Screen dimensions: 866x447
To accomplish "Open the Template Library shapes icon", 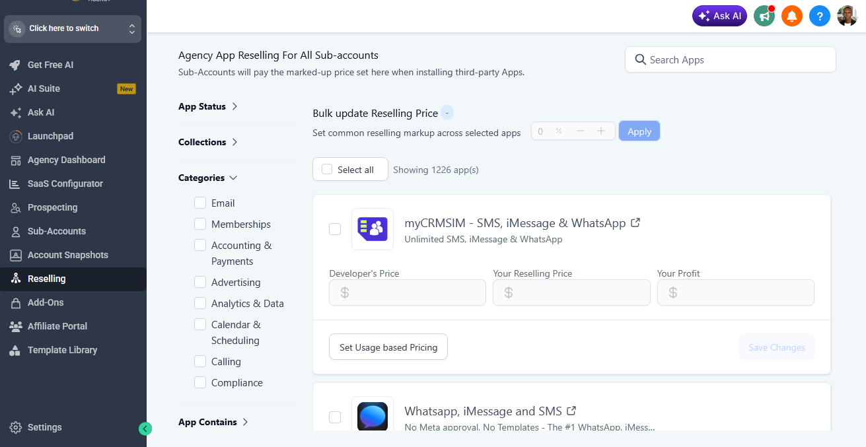I will (15, 350).
